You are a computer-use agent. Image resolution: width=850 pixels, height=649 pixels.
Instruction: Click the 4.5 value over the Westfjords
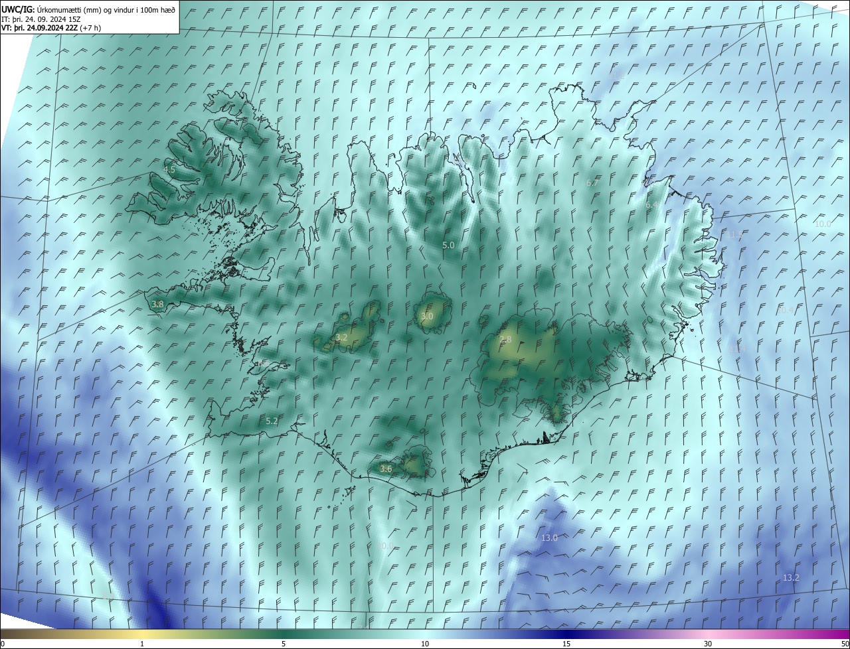[x=169, y=170]
